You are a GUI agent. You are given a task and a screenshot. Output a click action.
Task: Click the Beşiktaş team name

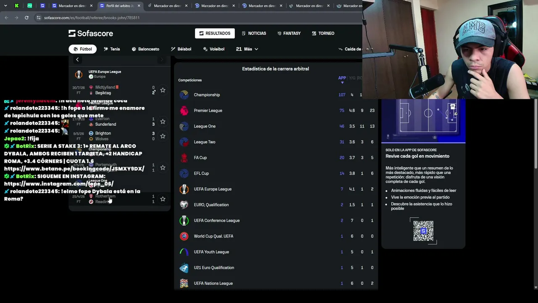(x=103, y=93)
